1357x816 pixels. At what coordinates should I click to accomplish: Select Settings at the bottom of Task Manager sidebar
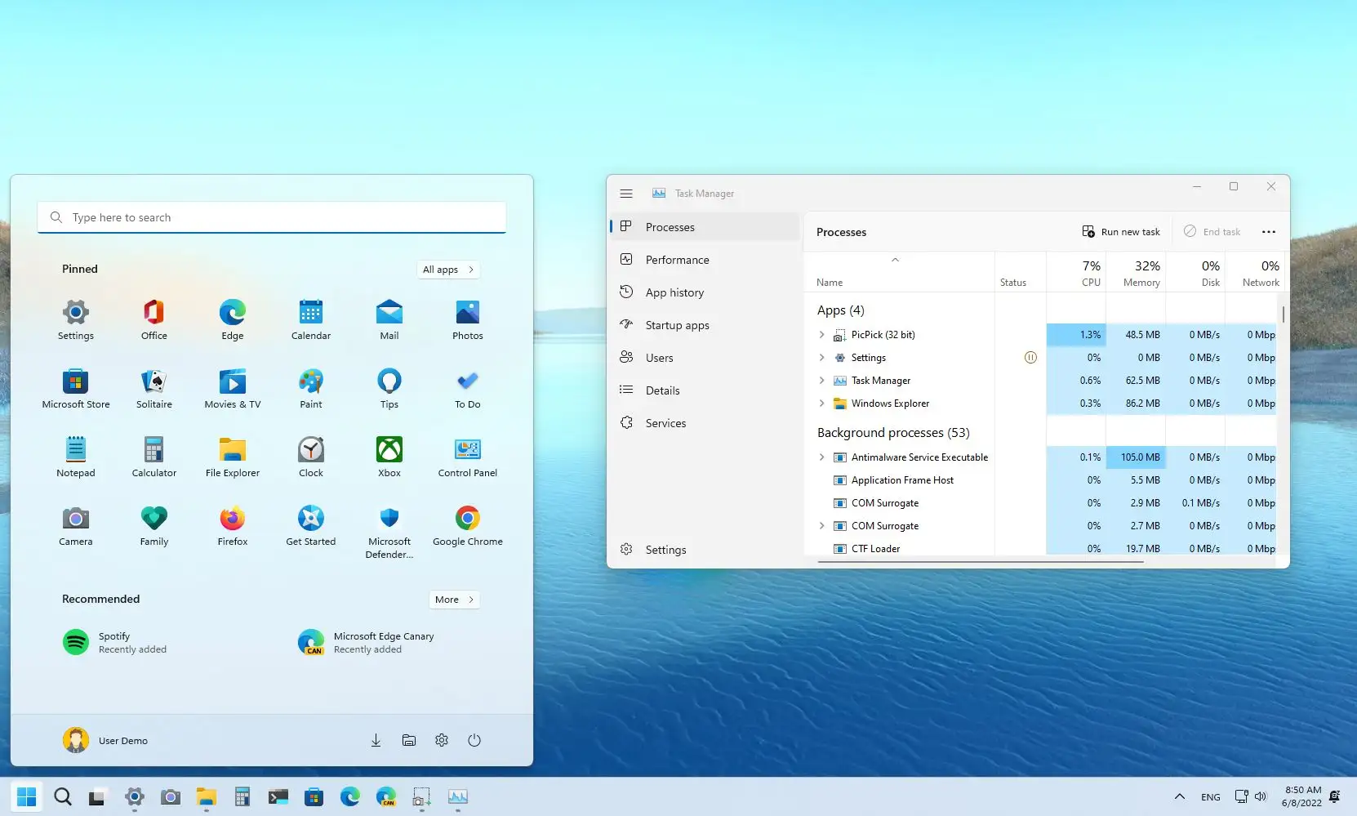point(665,549)
